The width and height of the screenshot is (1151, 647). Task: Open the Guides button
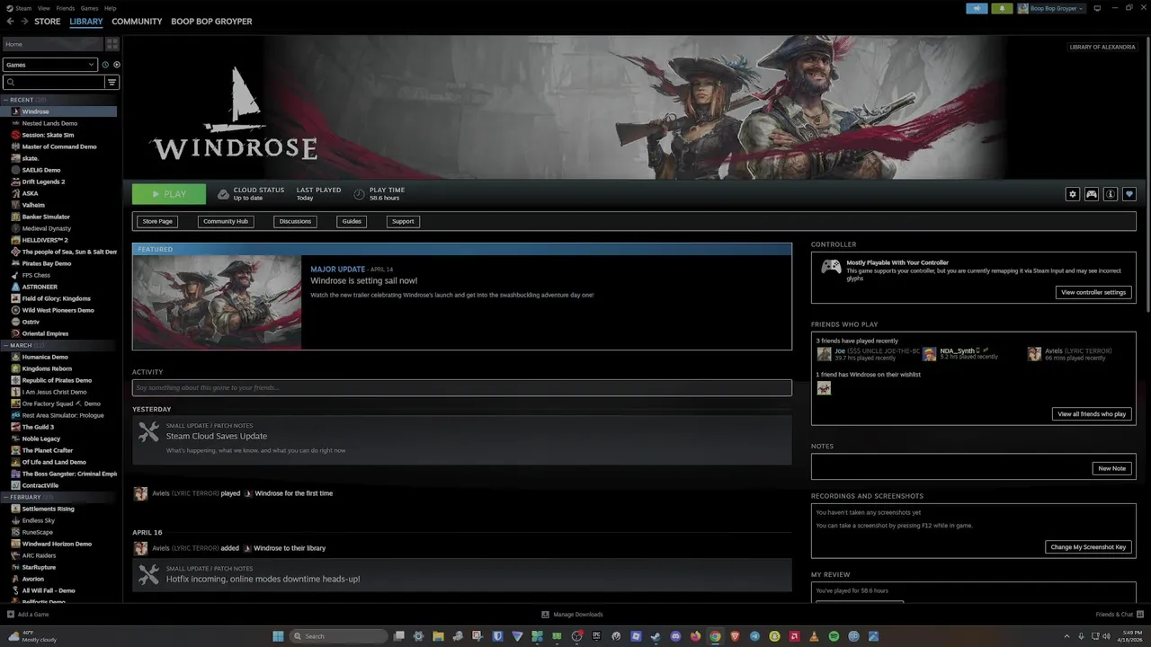(352, 221)
